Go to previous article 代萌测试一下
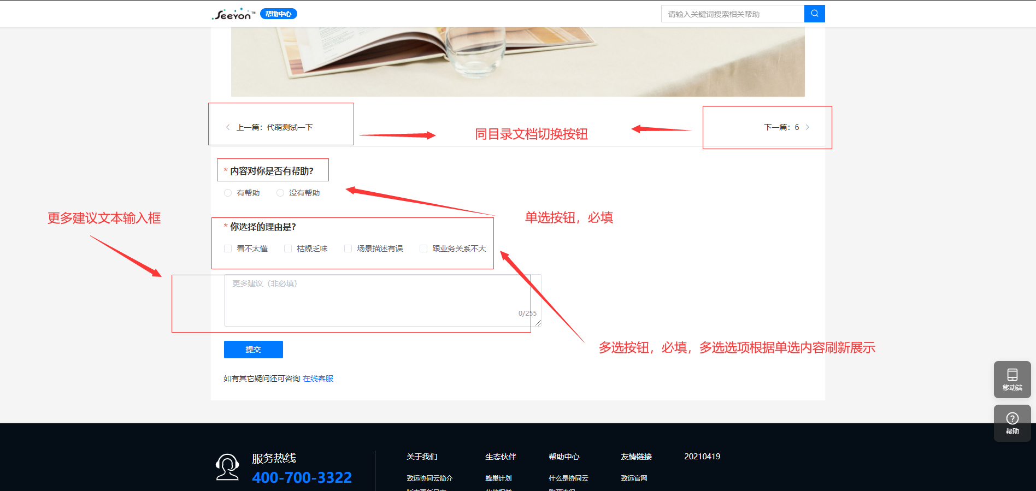1036x491 pixels. click(269, 127)
